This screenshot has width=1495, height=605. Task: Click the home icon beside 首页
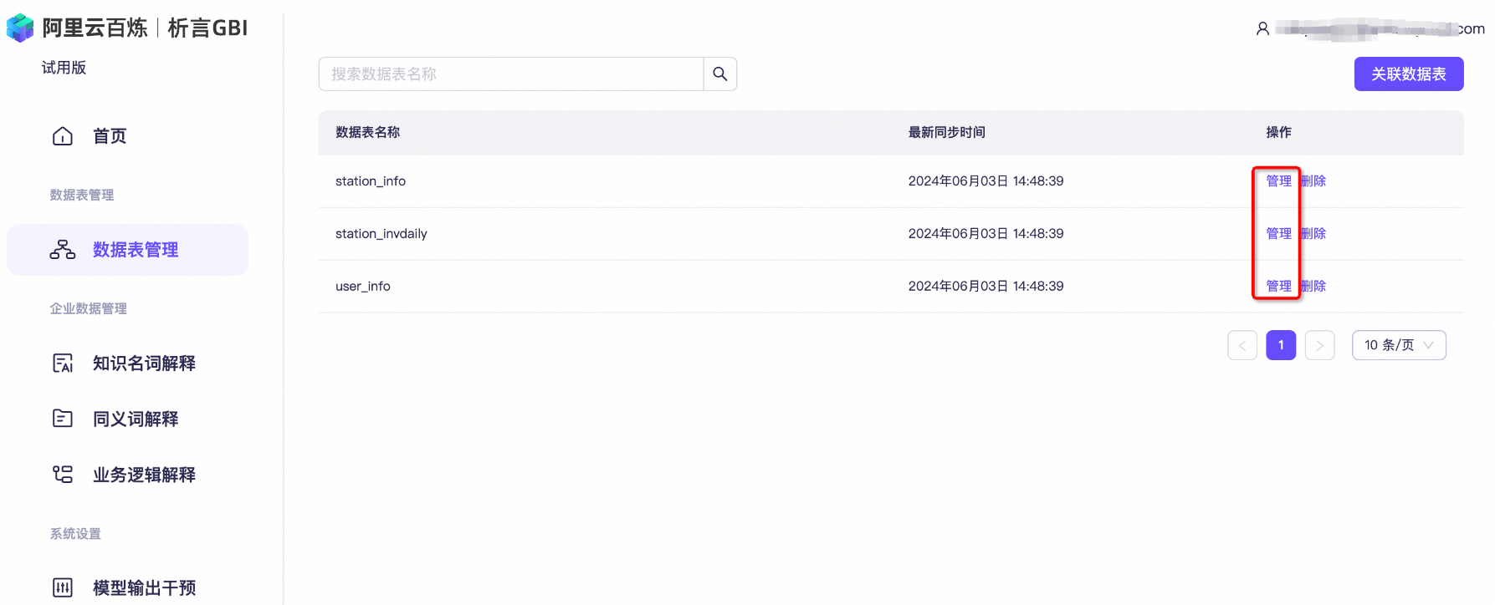point(63,136)
